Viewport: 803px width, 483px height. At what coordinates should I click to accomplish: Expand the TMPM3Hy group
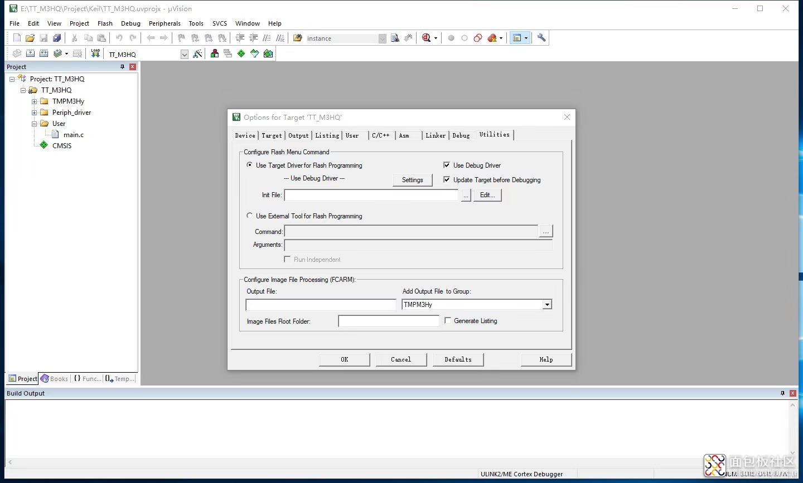pyautogui.click(x=34, y=101)
